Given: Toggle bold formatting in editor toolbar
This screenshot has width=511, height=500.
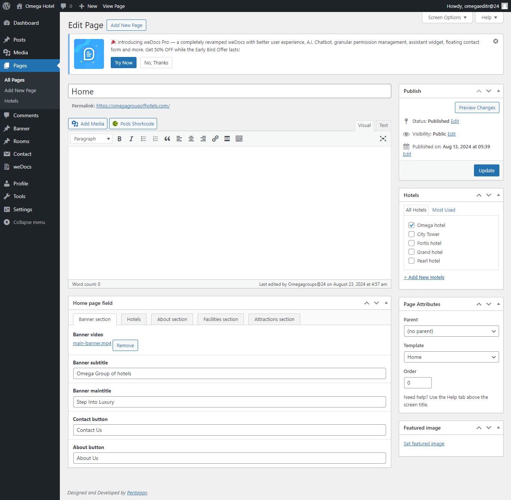Looking at the screenshot, I should (119, 139).
